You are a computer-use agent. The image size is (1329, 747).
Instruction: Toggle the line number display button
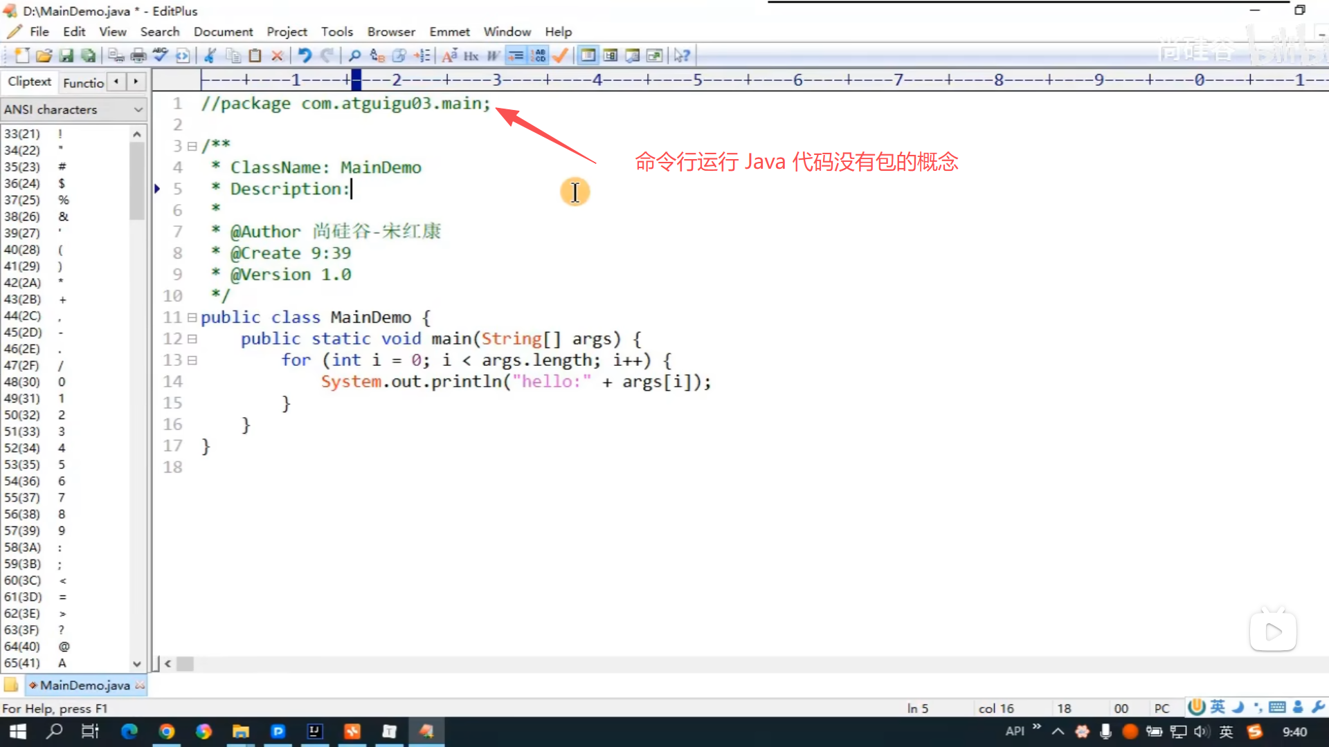click(x=539, y=55)
